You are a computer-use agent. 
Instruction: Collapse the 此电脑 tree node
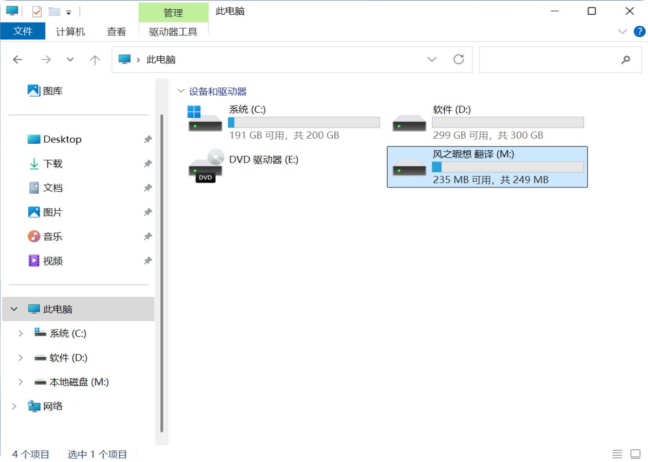coord(14,309)
